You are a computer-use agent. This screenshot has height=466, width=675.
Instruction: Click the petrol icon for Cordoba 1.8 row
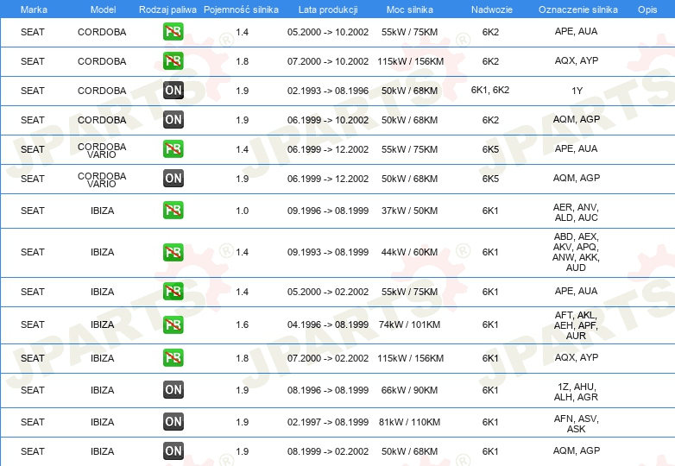click(x=173, y=61)
